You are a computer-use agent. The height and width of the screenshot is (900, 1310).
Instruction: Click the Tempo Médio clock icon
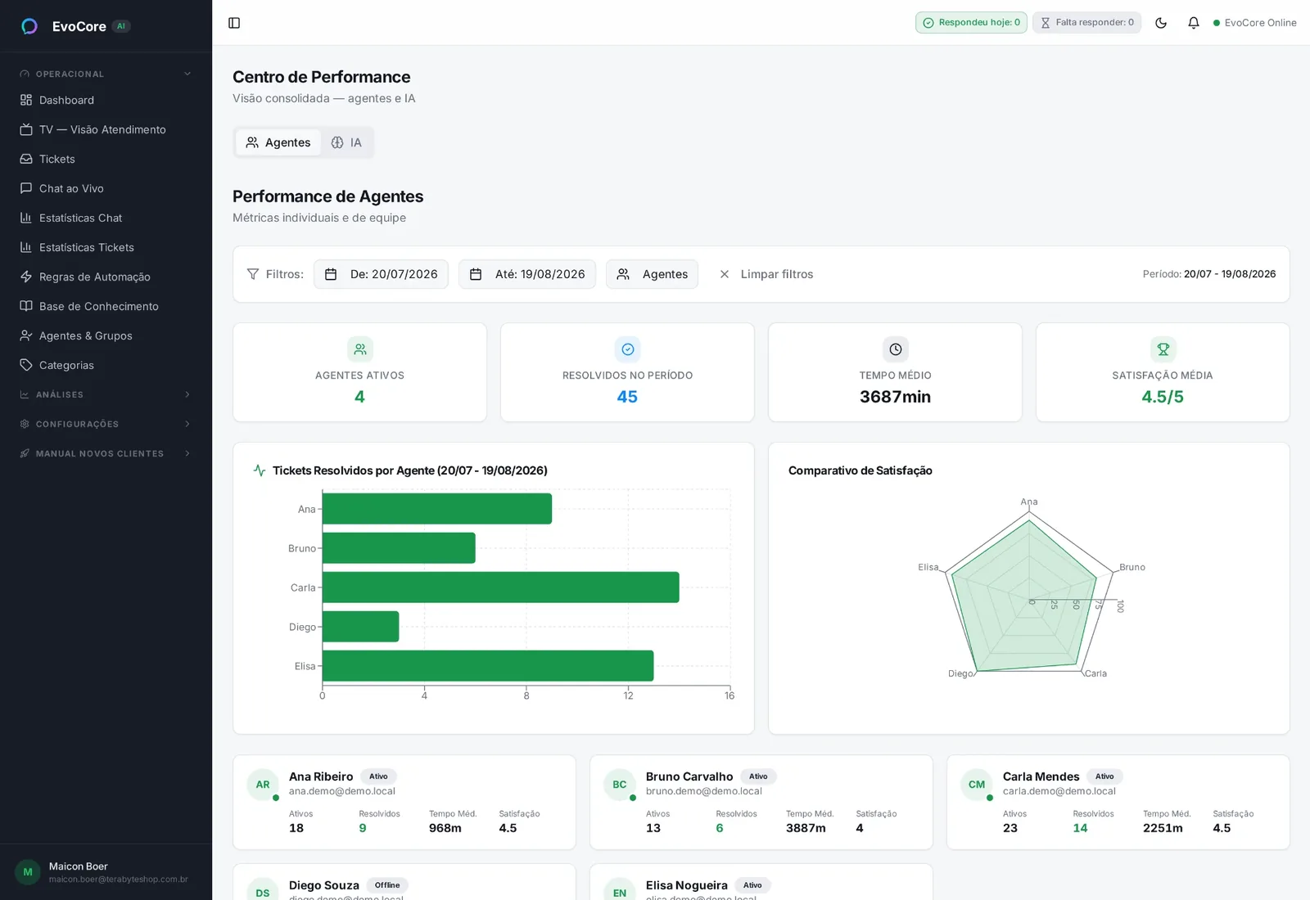tap(896, 349)
